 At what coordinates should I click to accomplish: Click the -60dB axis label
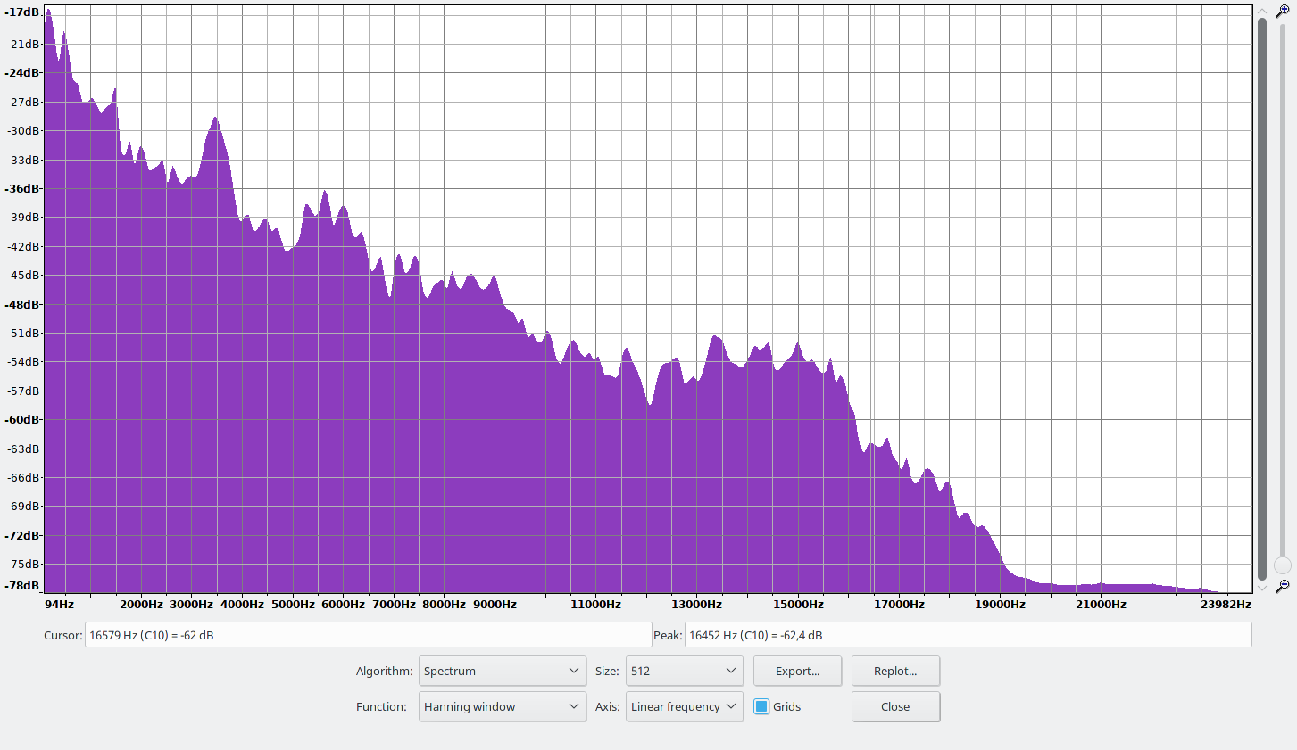(x=22, y=419)
